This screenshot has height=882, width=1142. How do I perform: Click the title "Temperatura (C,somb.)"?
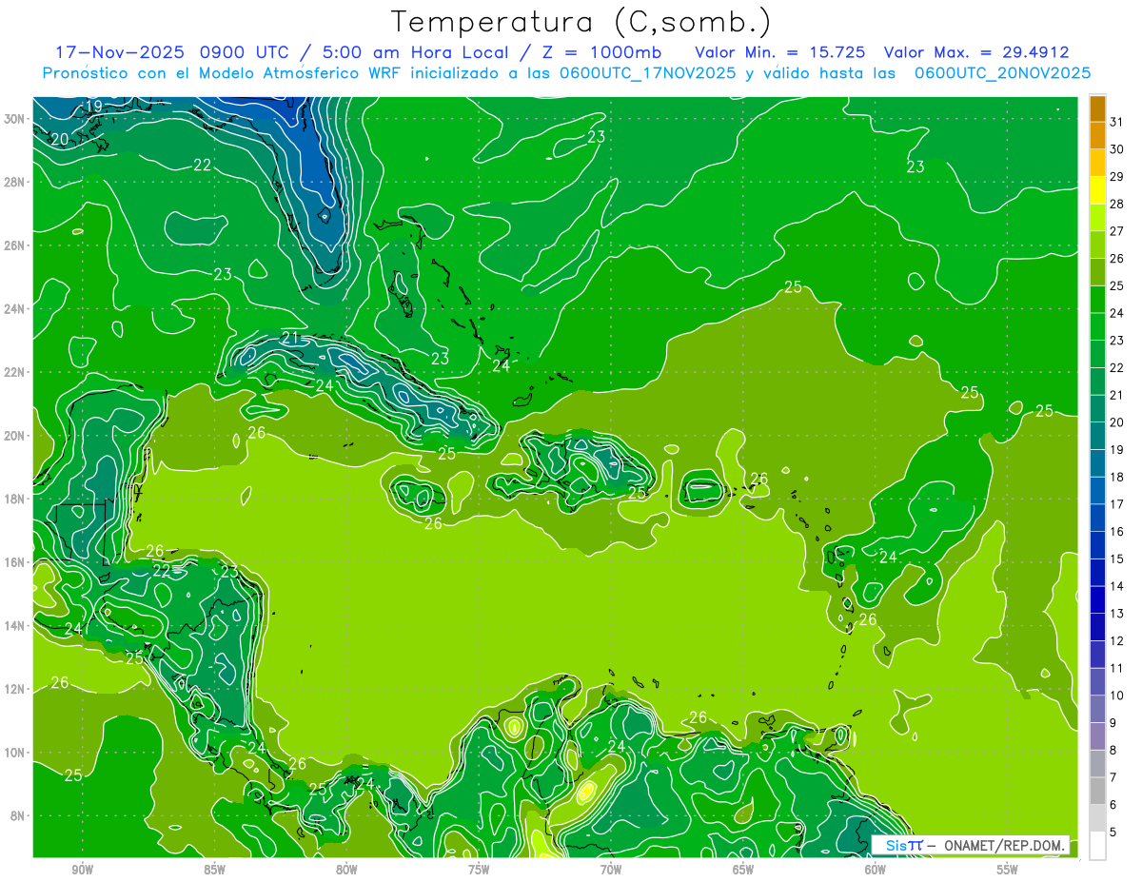coord(581,23)
